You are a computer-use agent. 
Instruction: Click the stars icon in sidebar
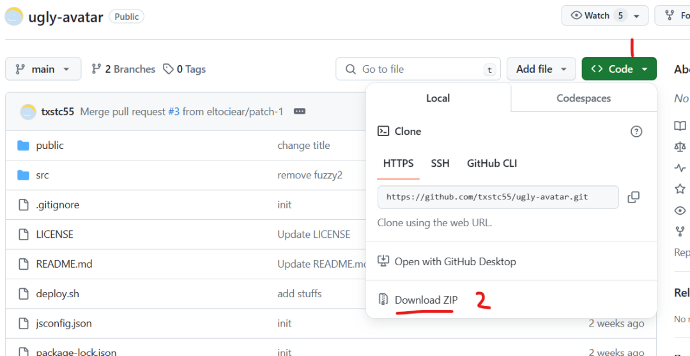coord(680,189)
